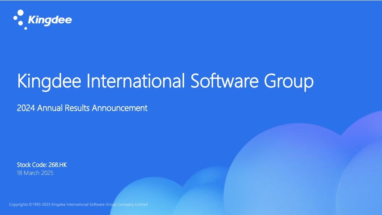Image resolution: width=382 pixels, height=215 pixels.
Task: Click the date '18 March 2025'
Action: click(35, 173)
